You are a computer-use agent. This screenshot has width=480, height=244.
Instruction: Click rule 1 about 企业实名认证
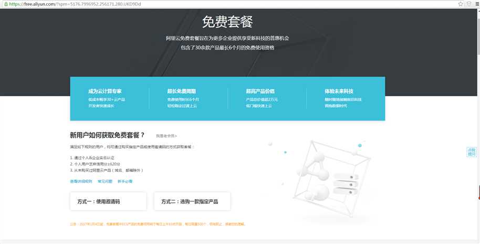pyautogui.click(x=92, y=158)
